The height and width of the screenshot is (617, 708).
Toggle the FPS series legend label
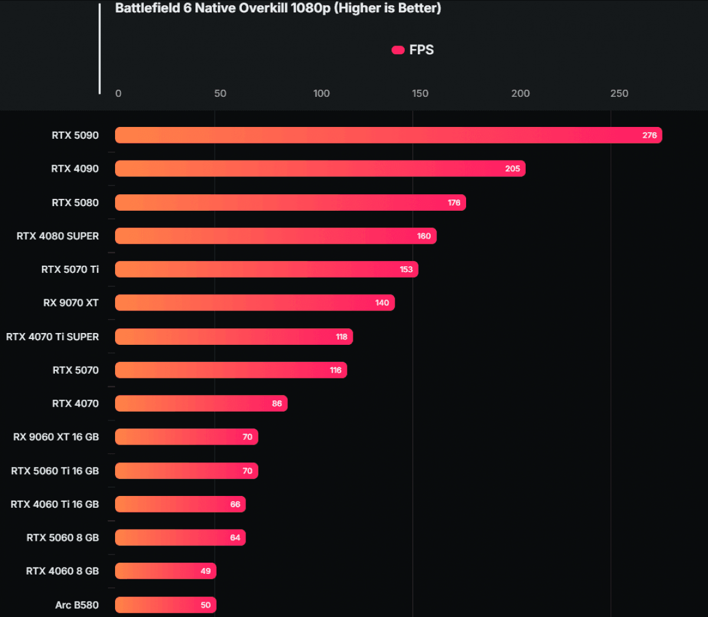[421, 50]
